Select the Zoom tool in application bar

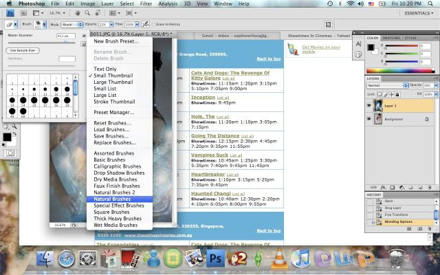tap(87, 13)
